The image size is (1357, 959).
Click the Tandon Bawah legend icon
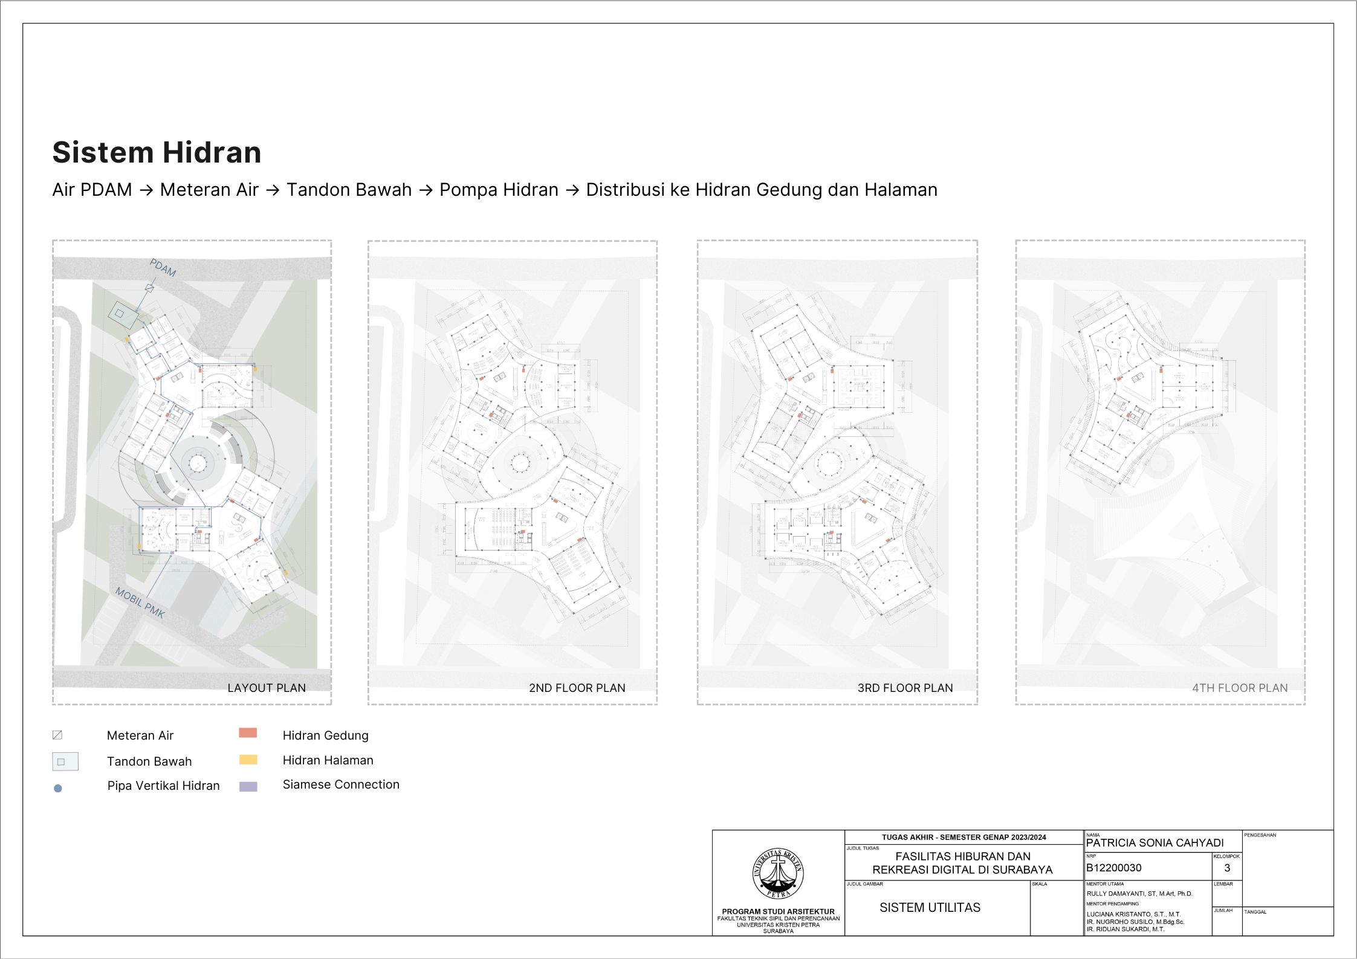click(x=65, y=761)
